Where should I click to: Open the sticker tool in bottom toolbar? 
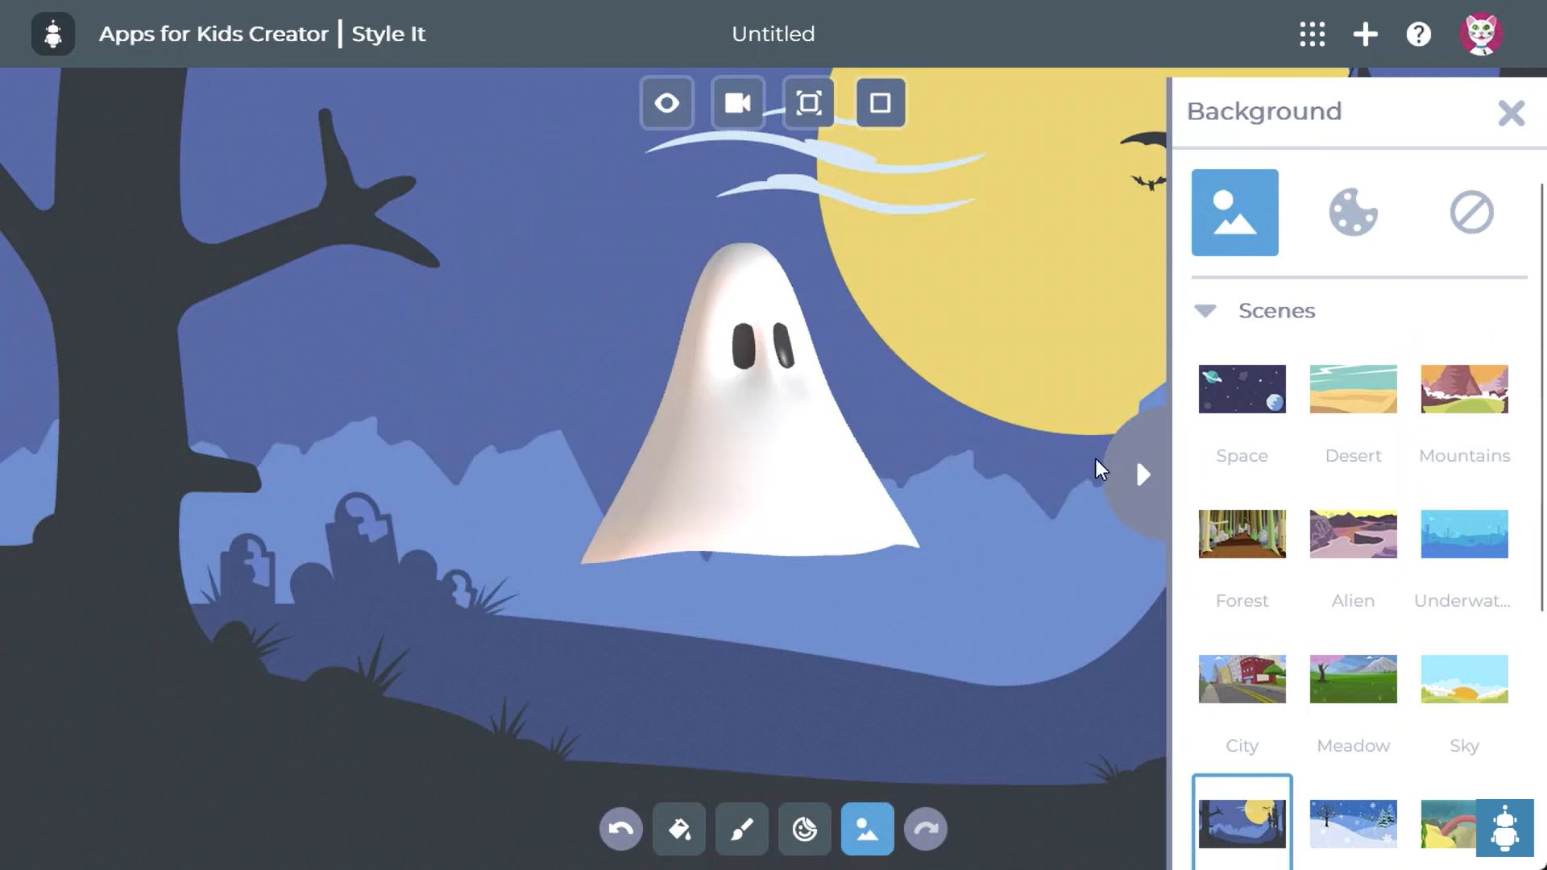pos(804,829)
